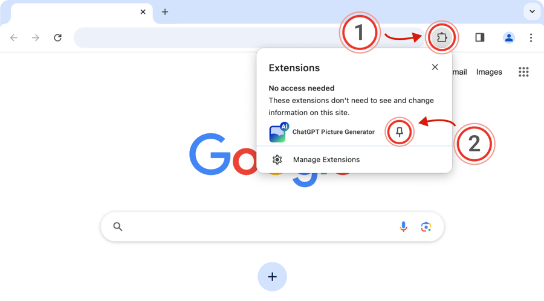544x301 pixels.
Task: Add a shortcut with the round plus button
Action: (x=273, y=277)
